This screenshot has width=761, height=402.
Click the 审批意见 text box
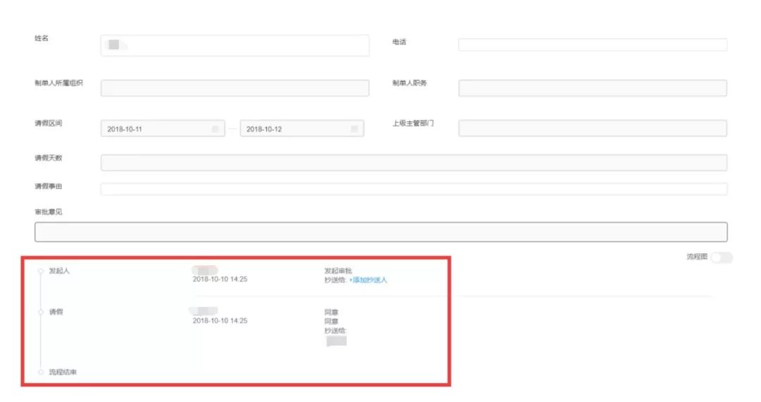click(380, 233)
